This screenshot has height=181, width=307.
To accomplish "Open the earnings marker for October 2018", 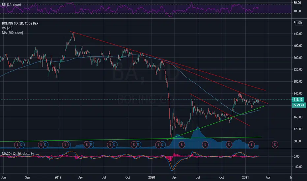I will (41, 144).
